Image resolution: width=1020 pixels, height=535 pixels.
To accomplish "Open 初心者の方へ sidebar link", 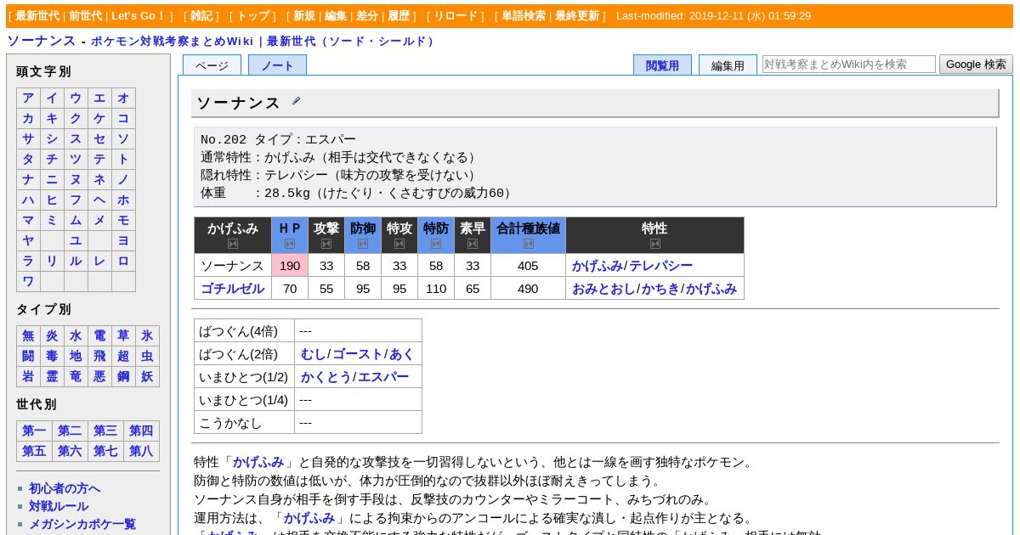I will click(65, 488).
